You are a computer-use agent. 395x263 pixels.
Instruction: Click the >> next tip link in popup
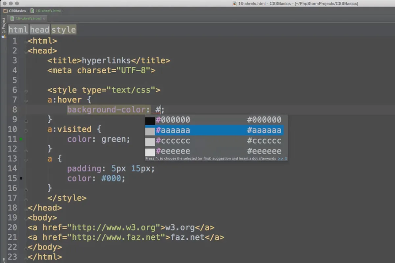280,158
